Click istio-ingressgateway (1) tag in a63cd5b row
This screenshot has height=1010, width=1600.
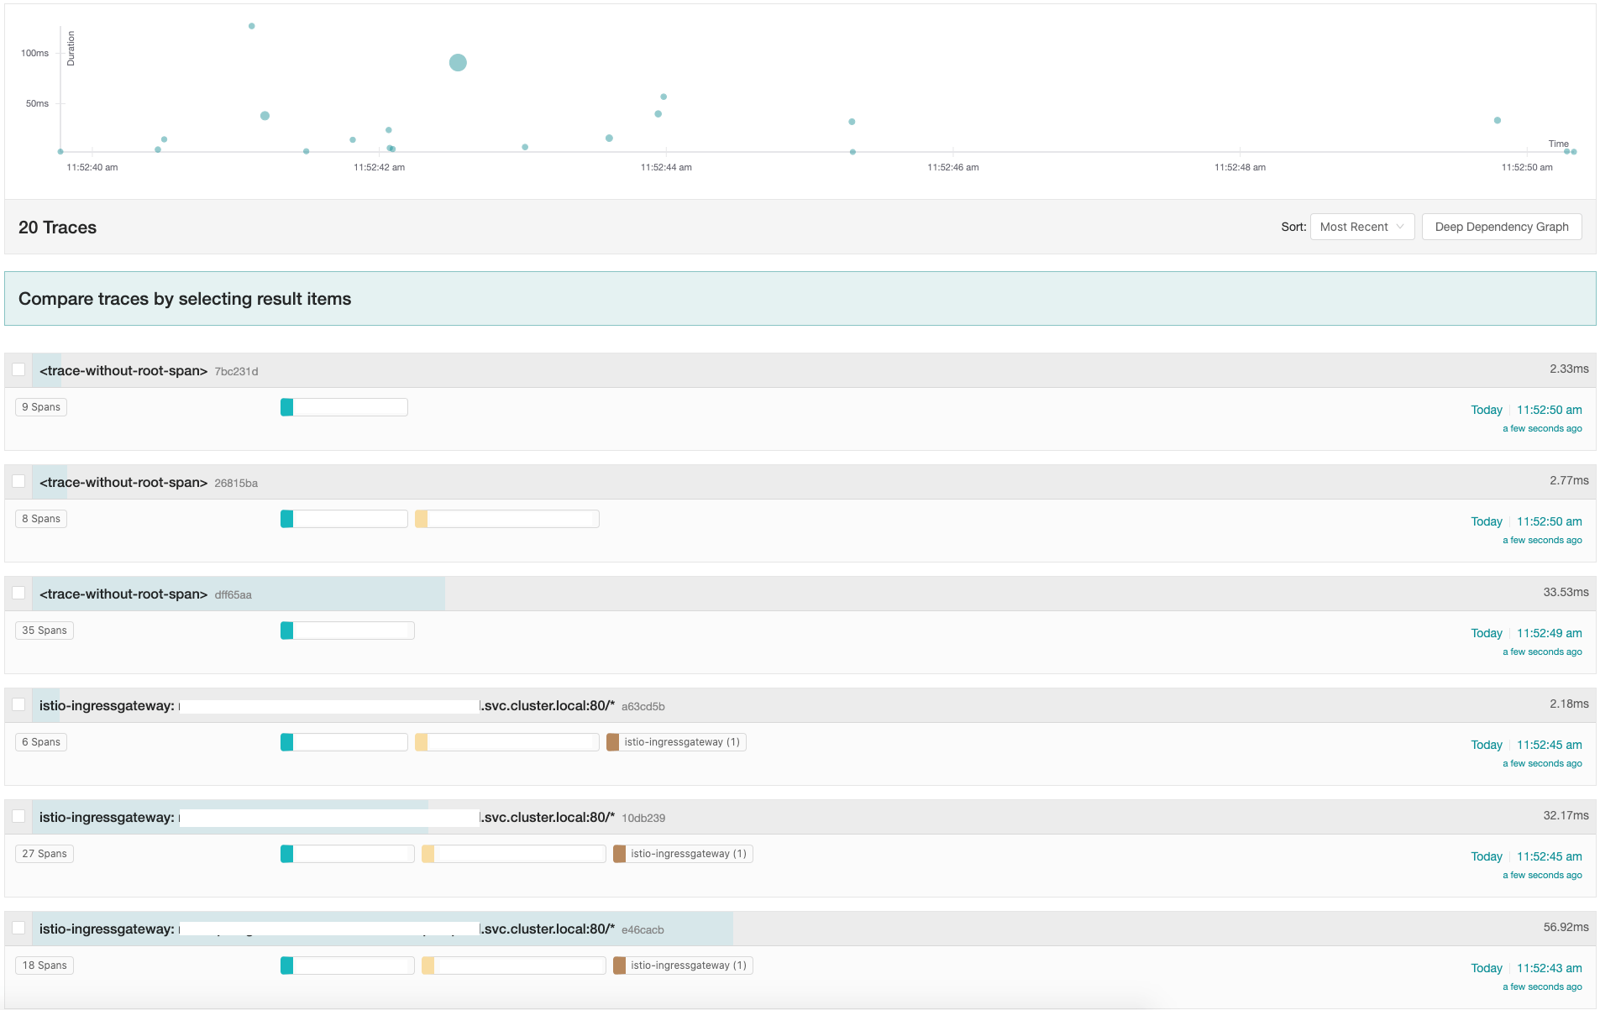[x=676, y=742]
